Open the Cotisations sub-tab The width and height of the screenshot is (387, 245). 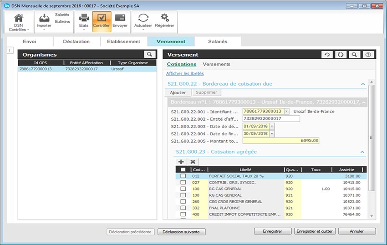tap(182, 64)
